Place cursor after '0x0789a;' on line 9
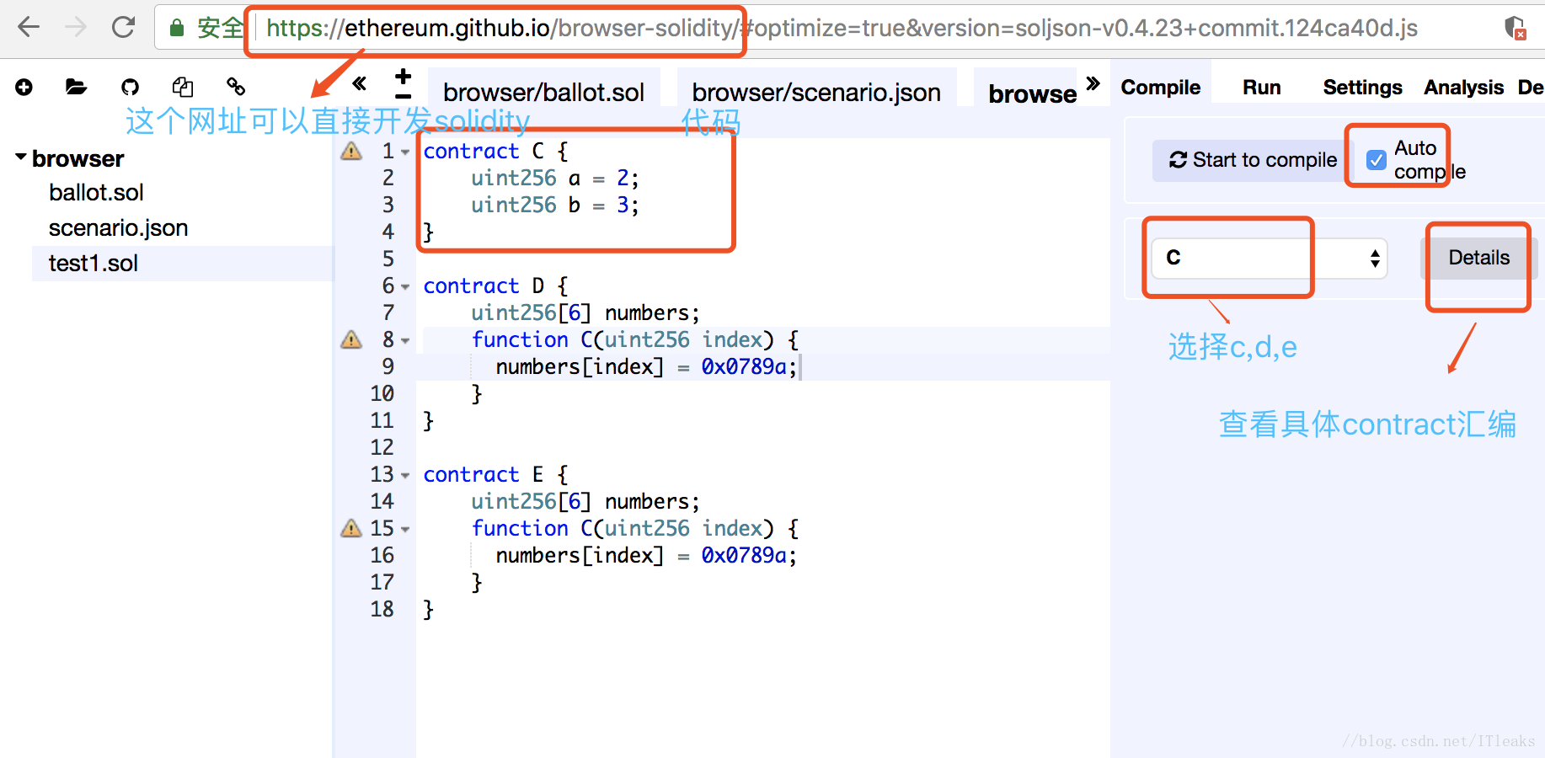The height and width of the screenshot is (758, 1545). (x=799, y=366)
